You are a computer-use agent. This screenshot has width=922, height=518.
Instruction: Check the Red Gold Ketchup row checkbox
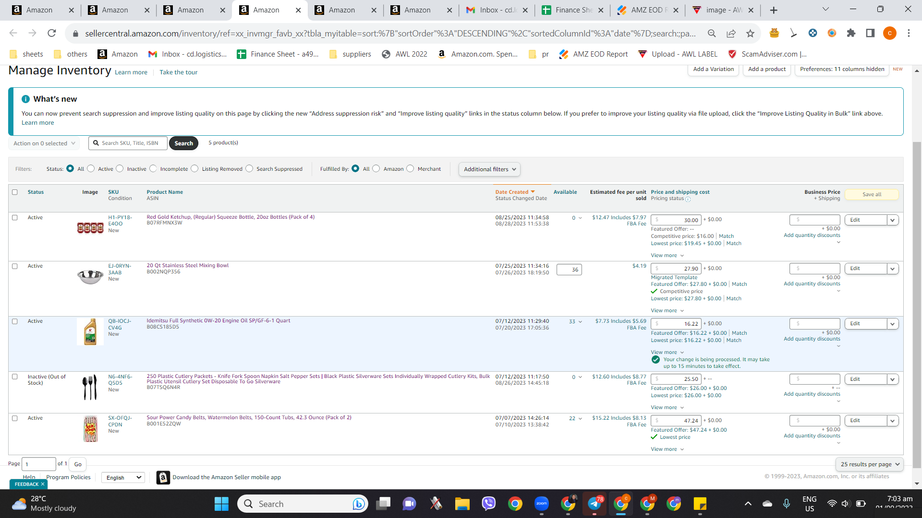point(15,217)
